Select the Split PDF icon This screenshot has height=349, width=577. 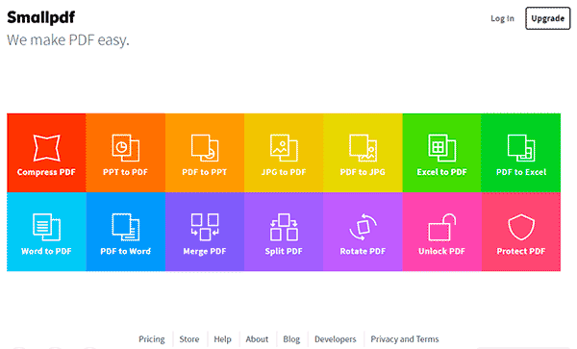[284, 227]
